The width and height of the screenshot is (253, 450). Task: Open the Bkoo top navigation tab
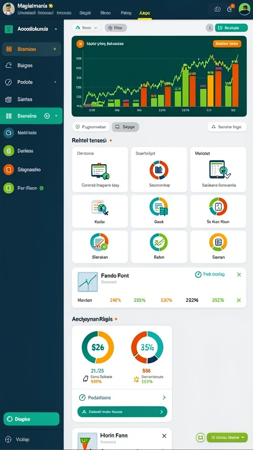click(x=105, y=13)
